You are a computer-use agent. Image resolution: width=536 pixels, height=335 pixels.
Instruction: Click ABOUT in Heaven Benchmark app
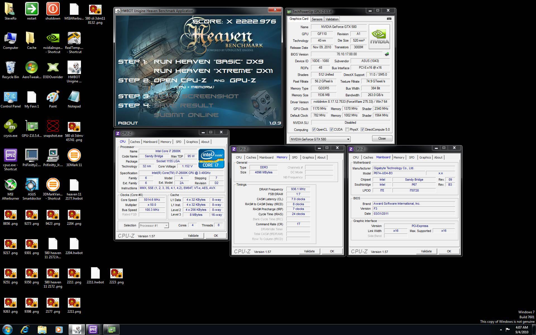tap(128, 123)
